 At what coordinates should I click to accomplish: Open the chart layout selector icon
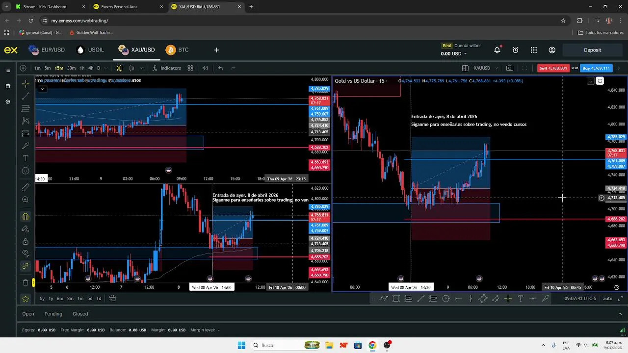[465, 68]
